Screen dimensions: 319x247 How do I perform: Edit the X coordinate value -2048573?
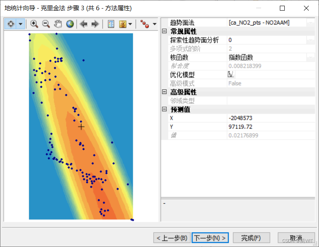(271, 118)
